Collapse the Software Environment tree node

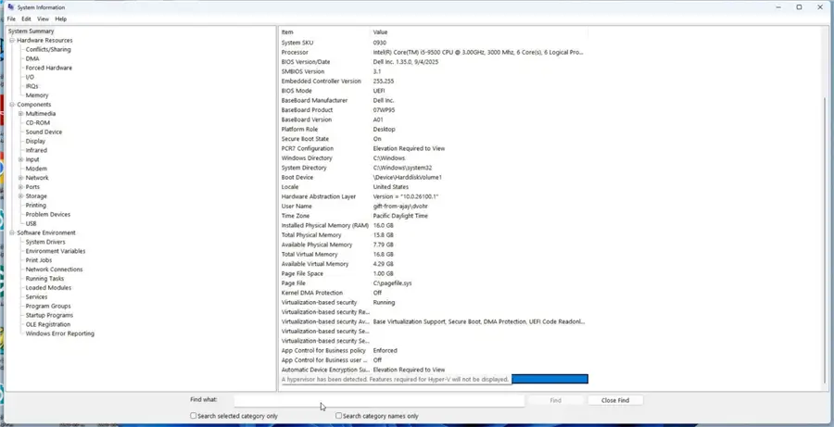(x=12, y=232)
